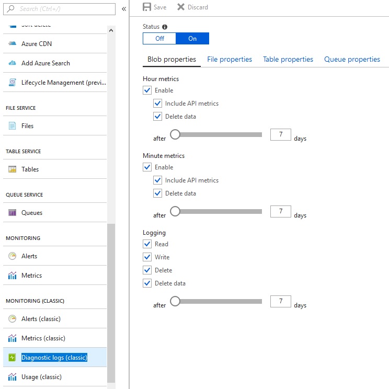Switch to Blob properties tab
The height and width of the screenshot is (389, 389).
(x=171, y=59)
